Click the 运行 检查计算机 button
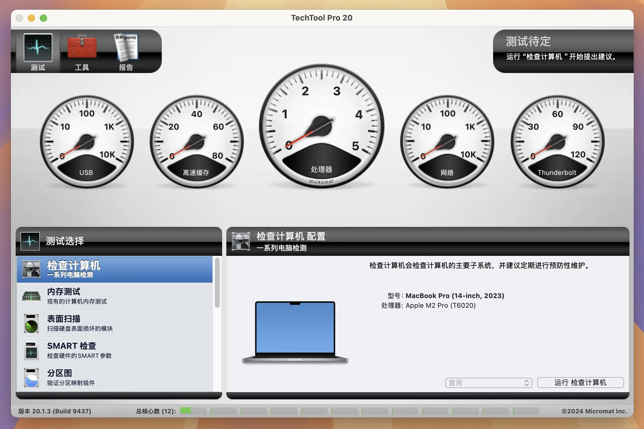This screenshot has width=644, height=429. [580, 383]
